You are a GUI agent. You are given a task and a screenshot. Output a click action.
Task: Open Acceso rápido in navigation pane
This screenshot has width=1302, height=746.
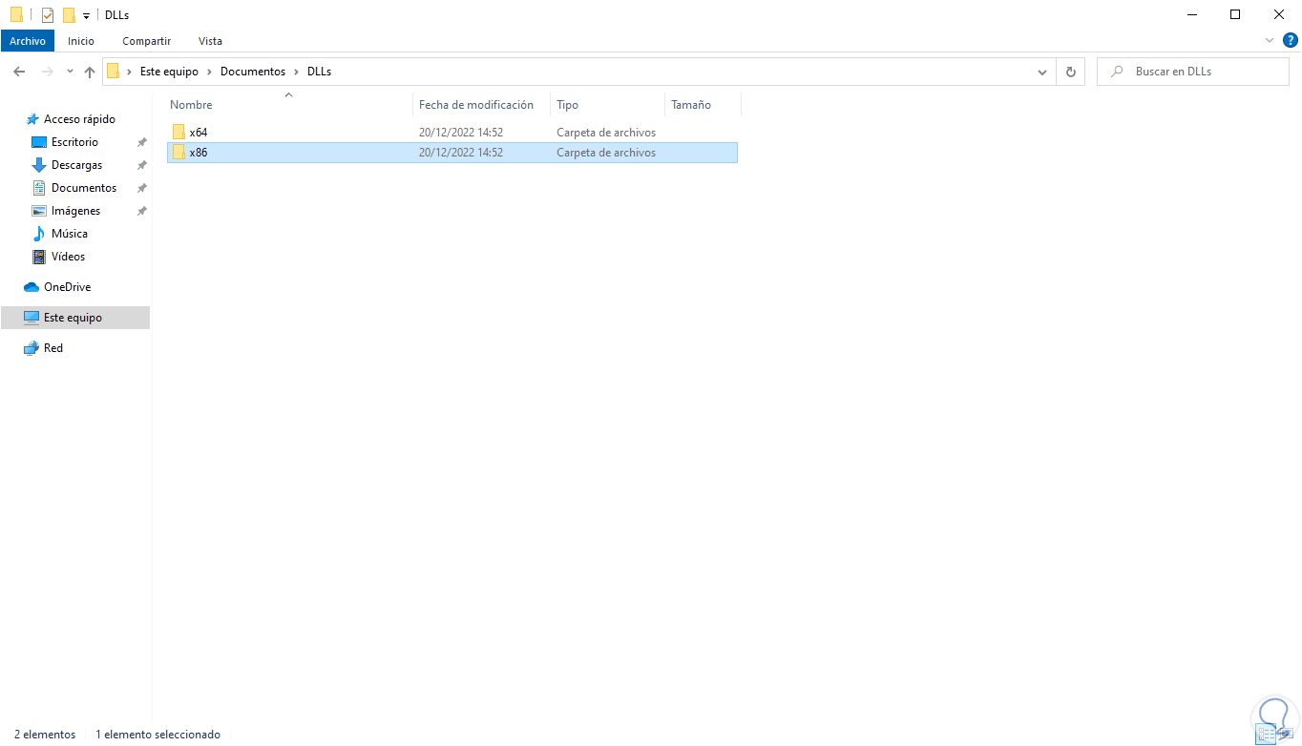point(79,119)
